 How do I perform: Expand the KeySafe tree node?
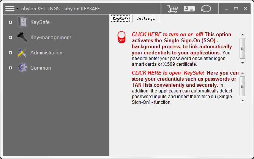tap(10, 22)
